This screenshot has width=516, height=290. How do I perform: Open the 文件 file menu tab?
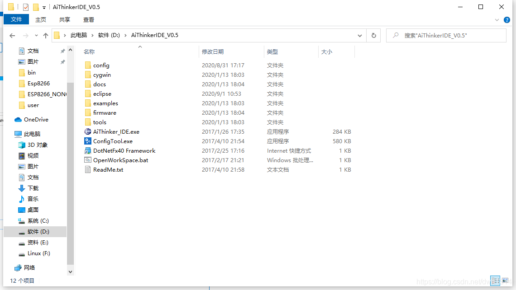(x=16, y=19)
